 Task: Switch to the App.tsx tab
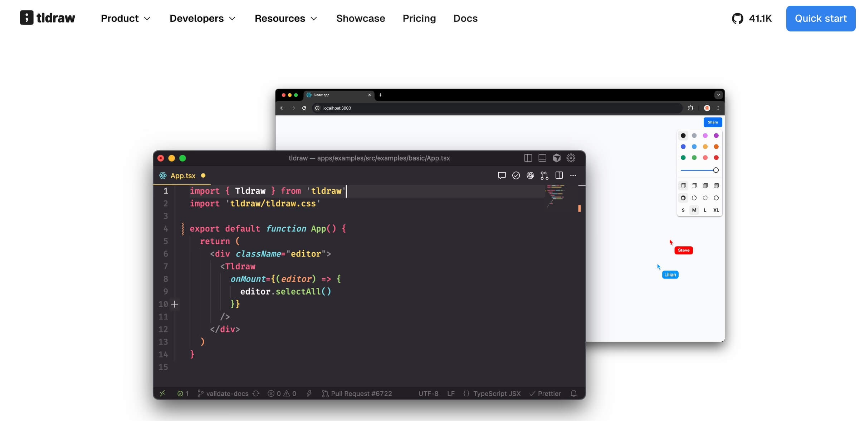point(183,176)
